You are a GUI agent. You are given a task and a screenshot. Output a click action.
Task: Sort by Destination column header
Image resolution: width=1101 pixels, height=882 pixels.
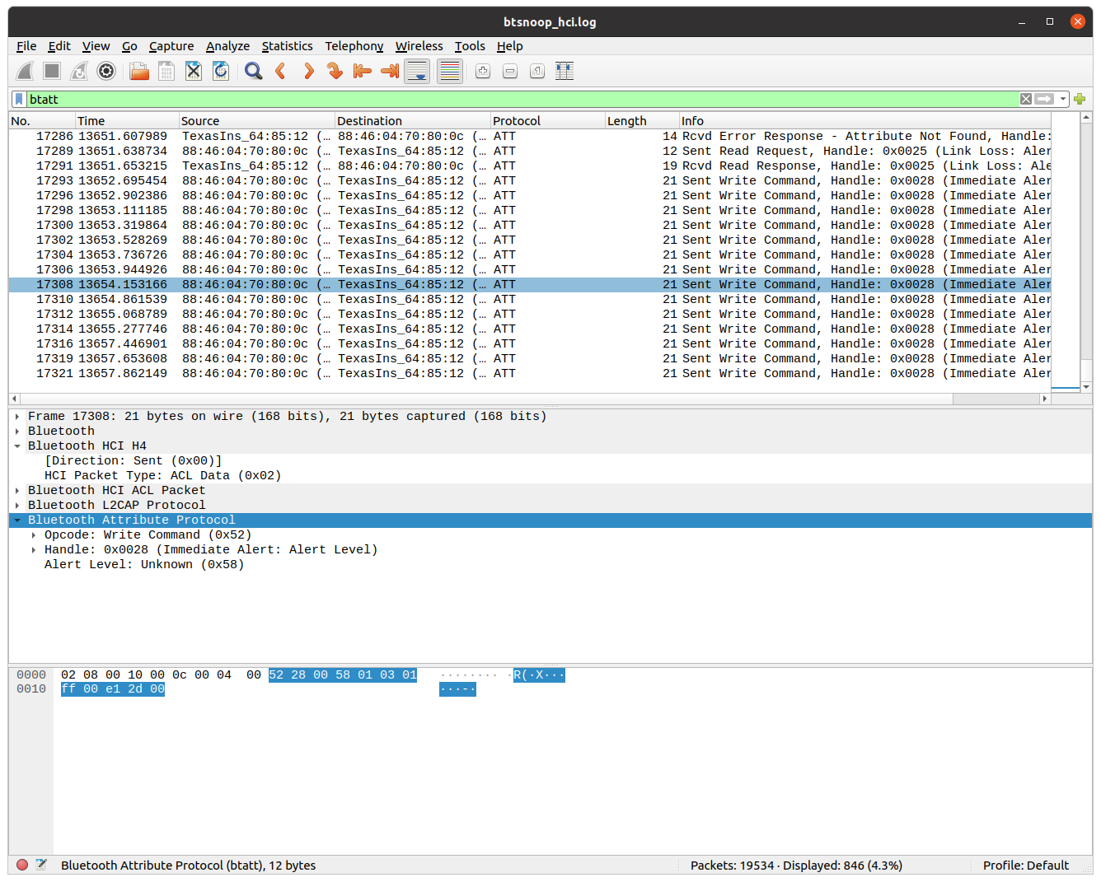tap(413, 121)
